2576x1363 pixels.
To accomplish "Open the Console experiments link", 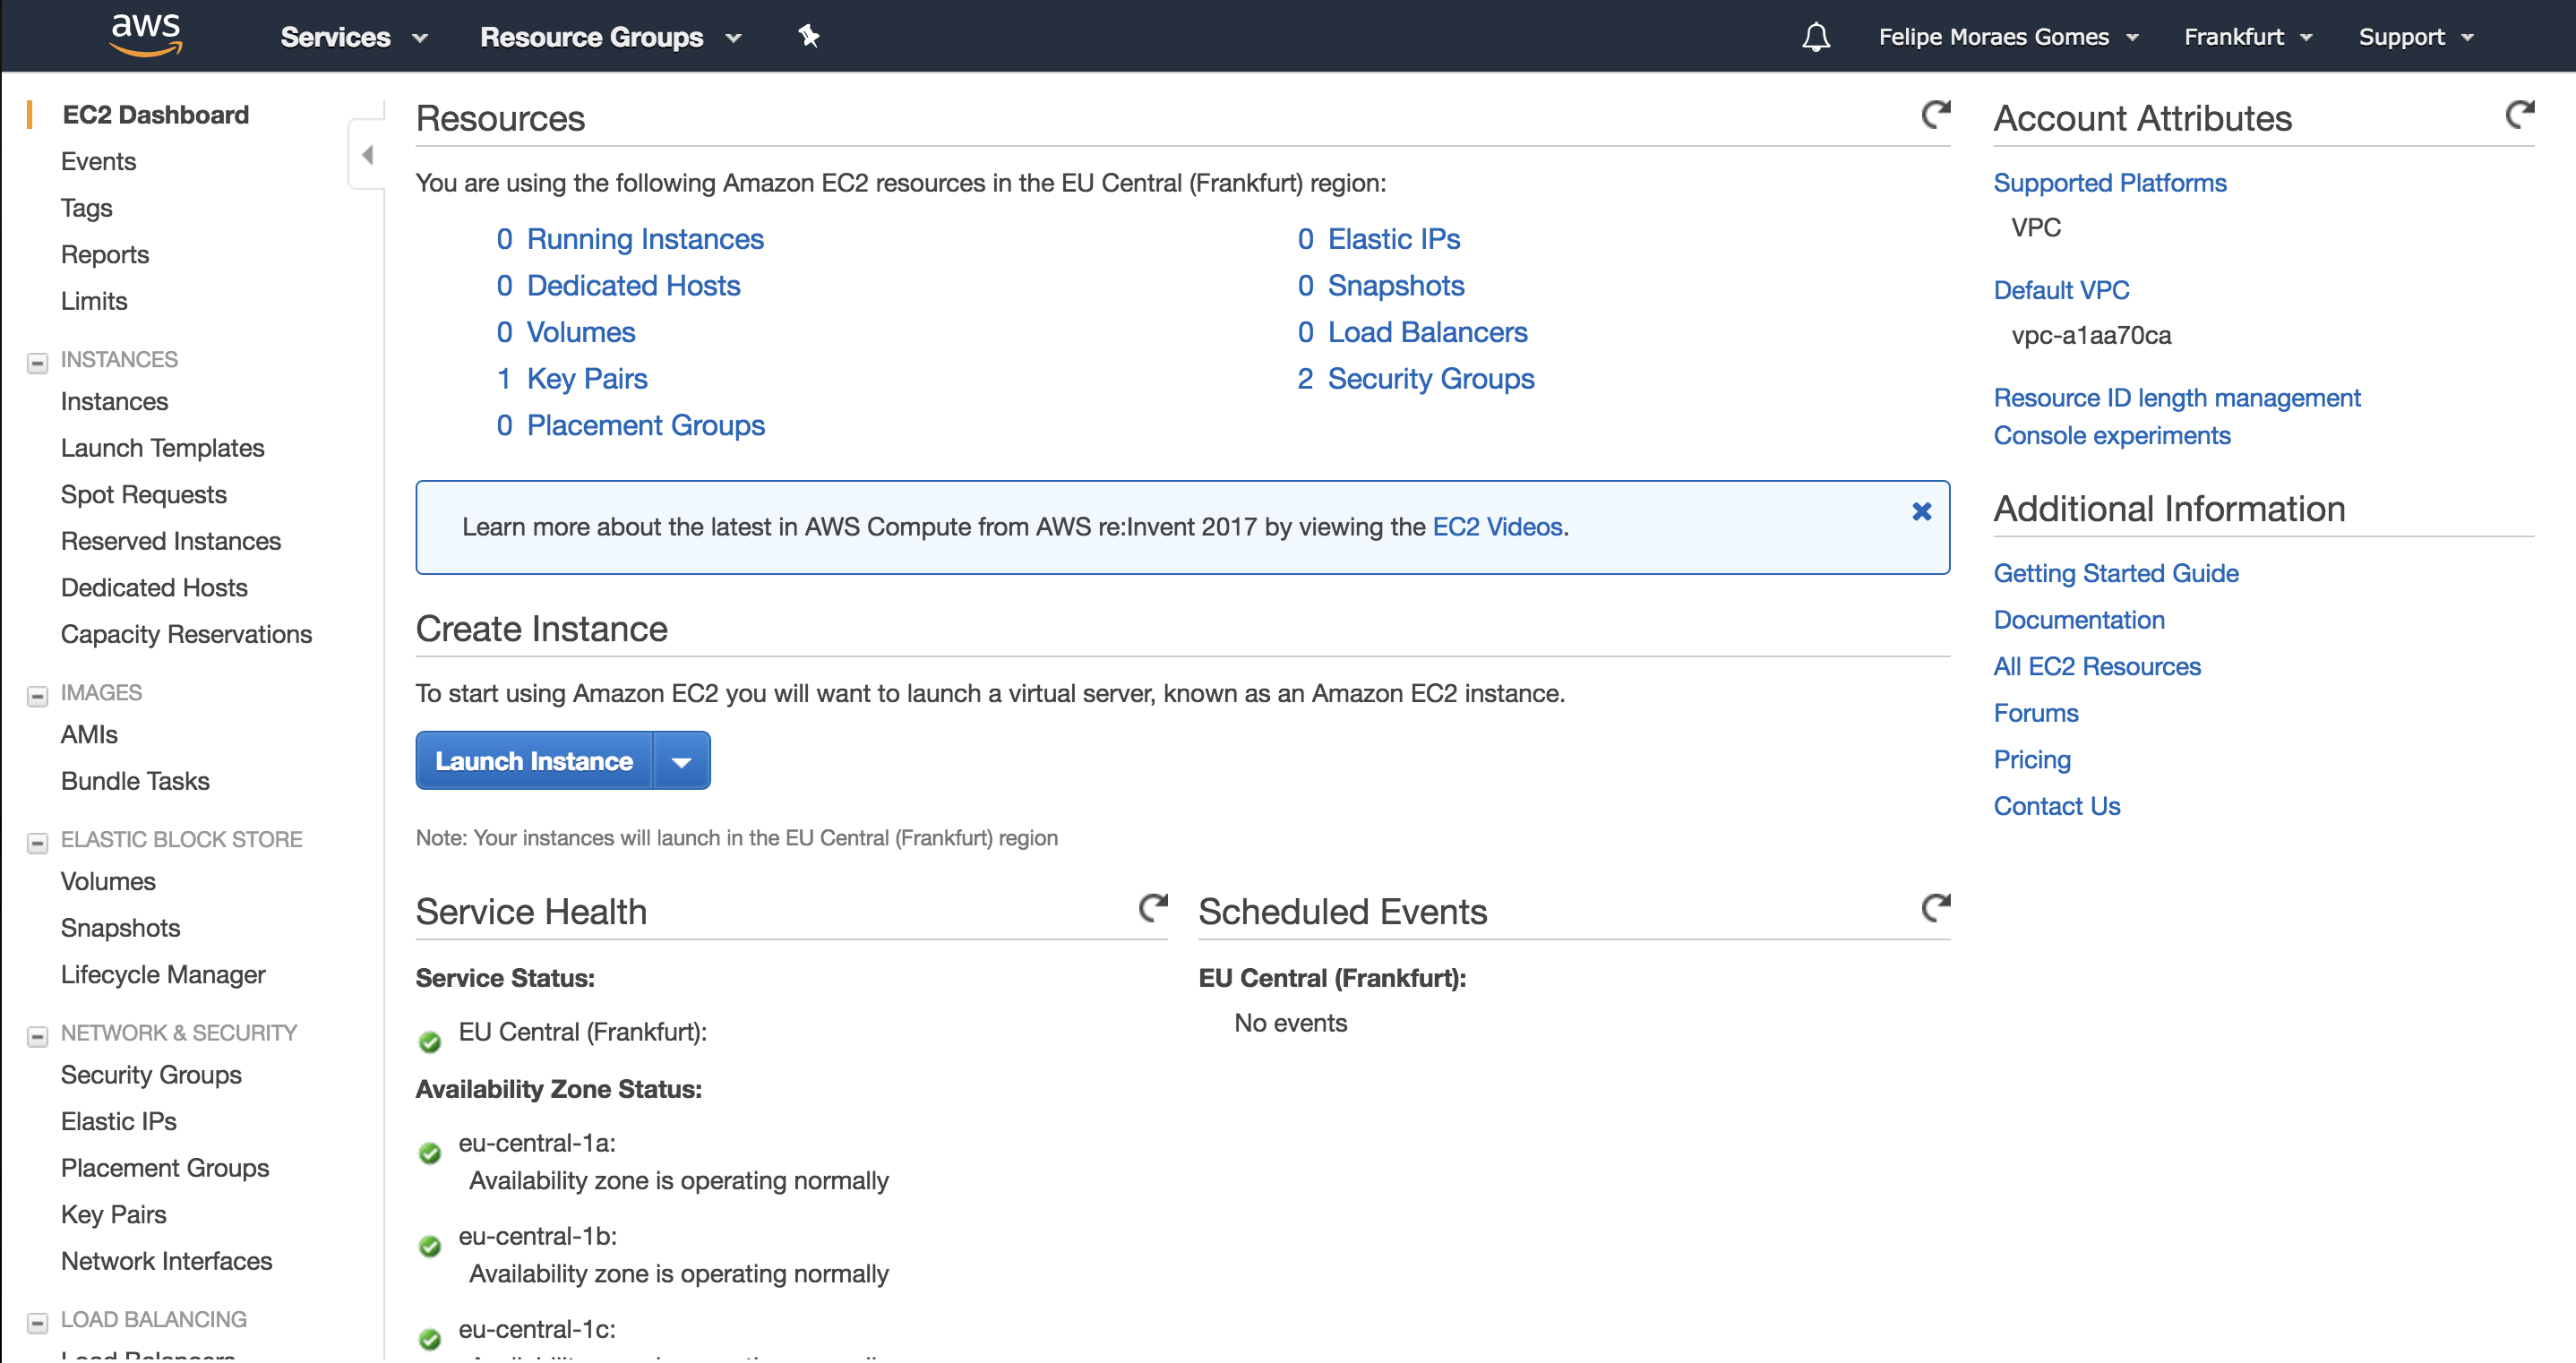I will 2112,435.
